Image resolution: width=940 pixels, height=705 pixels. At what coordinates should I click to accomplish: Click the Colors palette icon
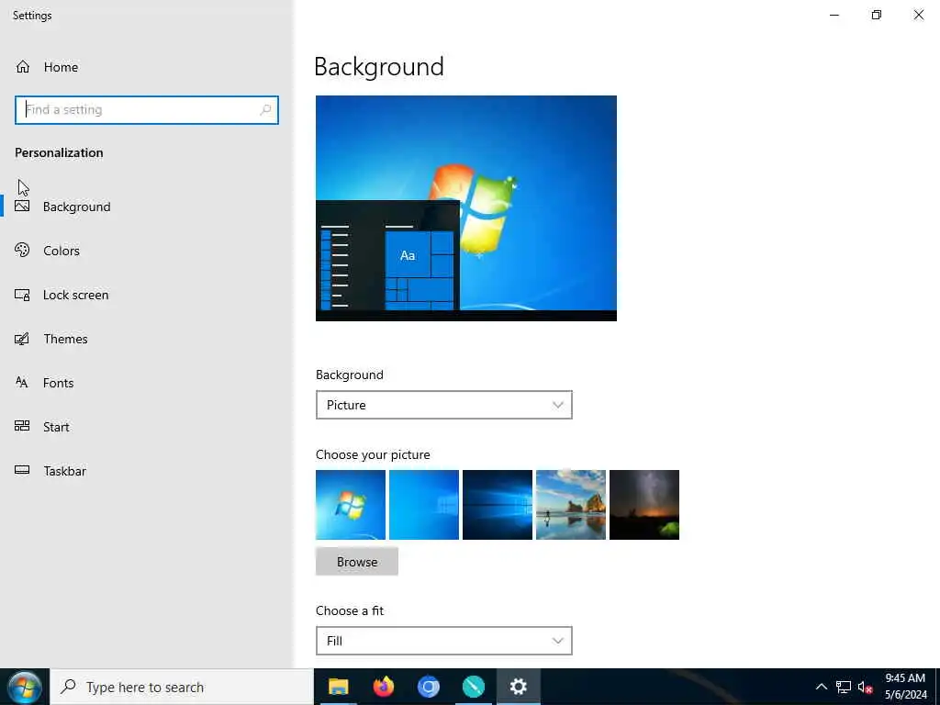[22, 250]
